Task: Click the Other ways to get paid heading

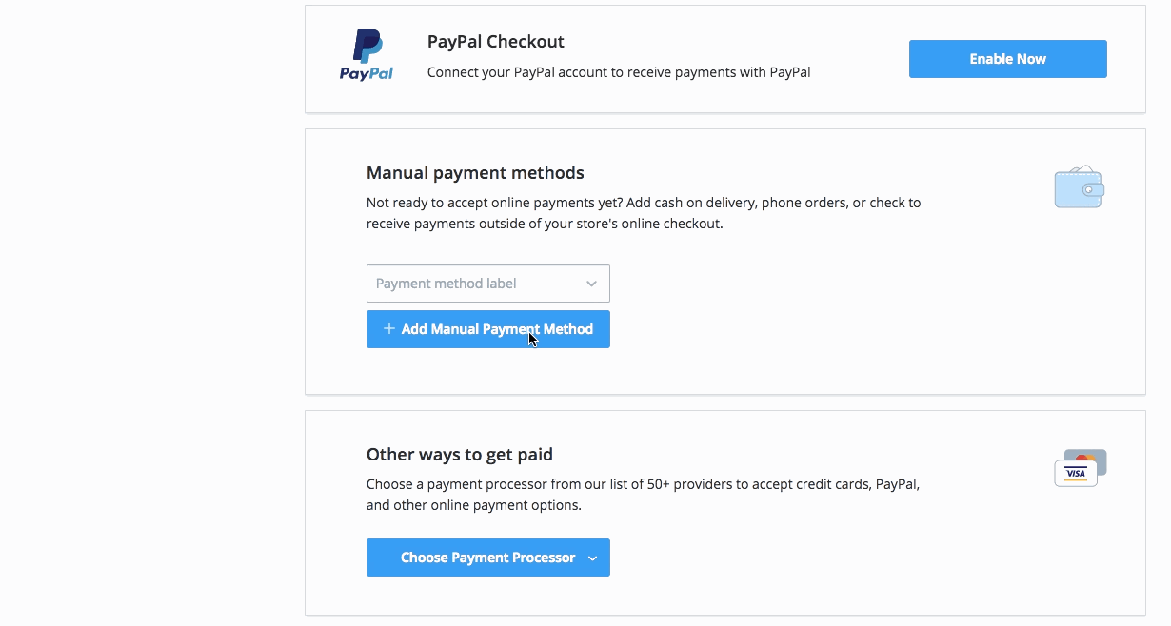Action: tap(459, 455)
